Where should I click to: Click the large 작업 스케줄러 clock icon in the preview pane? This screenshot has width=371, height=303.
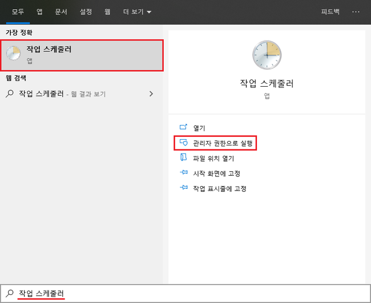click(x=267, y=55)
